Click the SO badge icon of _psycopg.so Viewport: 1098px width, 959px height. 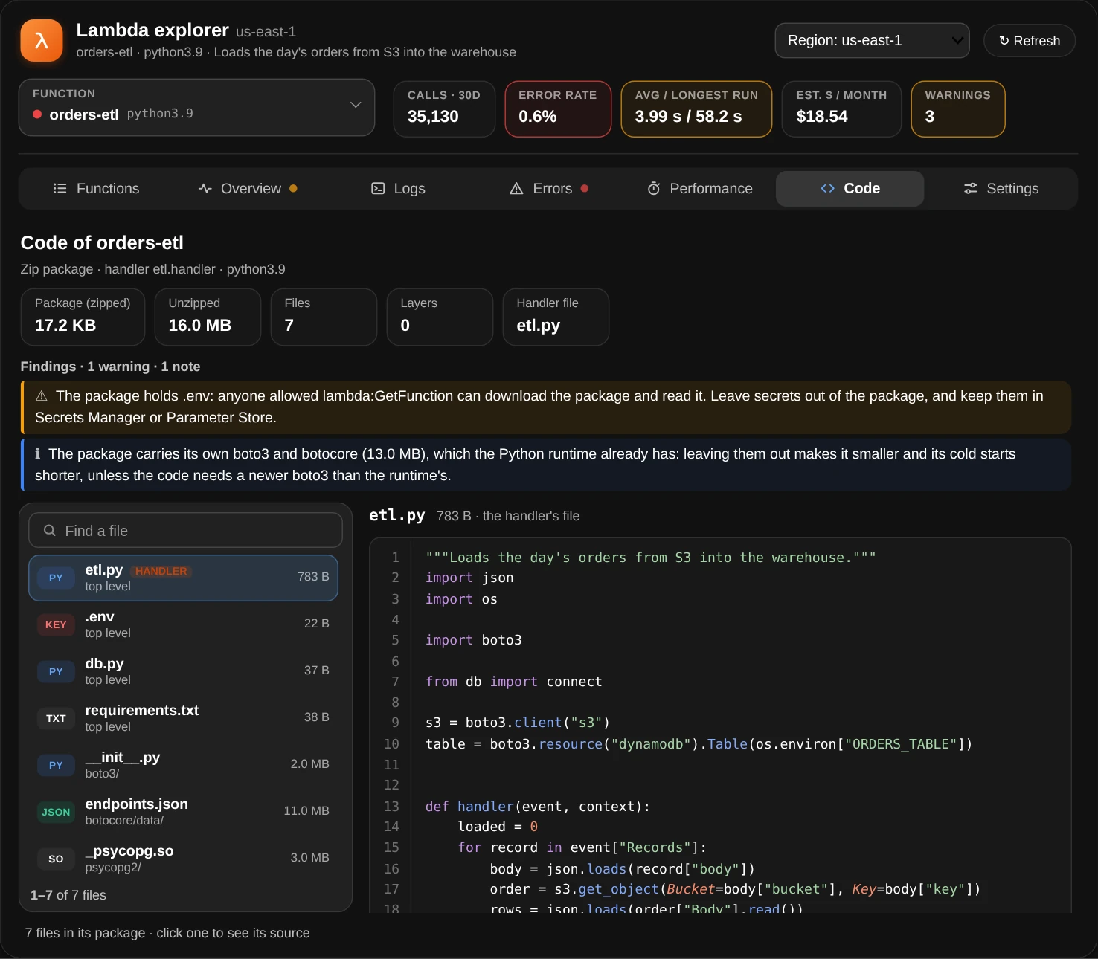(56, 859)
